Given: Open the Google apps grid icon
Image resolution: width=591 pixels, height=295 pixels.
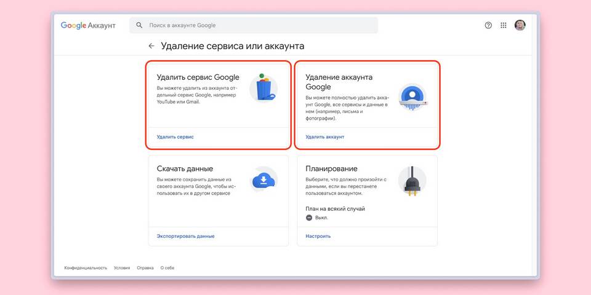Looking at the screenshot, I should tap(504, 25).
